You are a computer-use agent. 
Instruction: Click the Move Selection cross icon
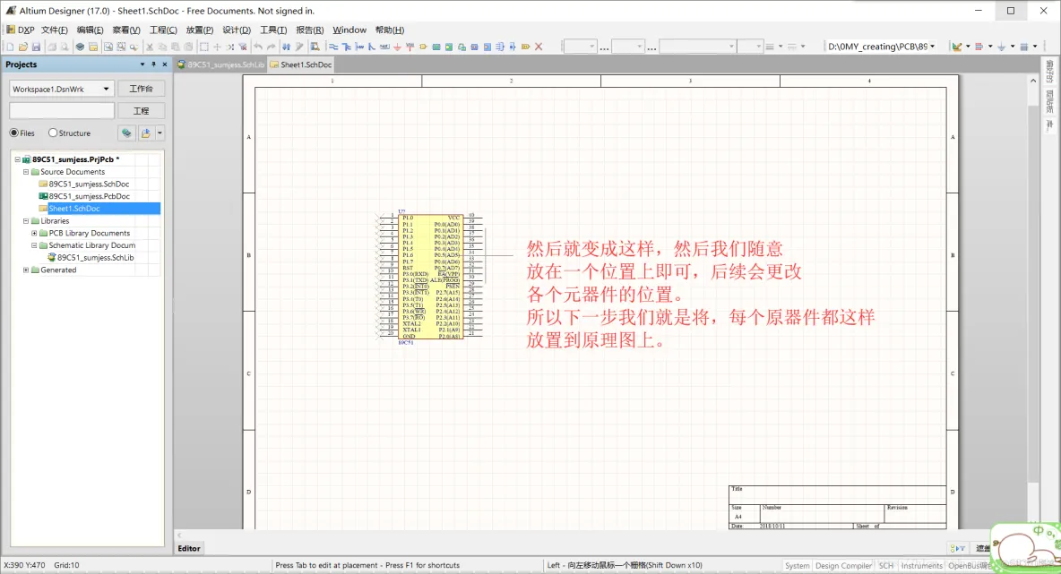pyautogui.click(x=217, y=47)
